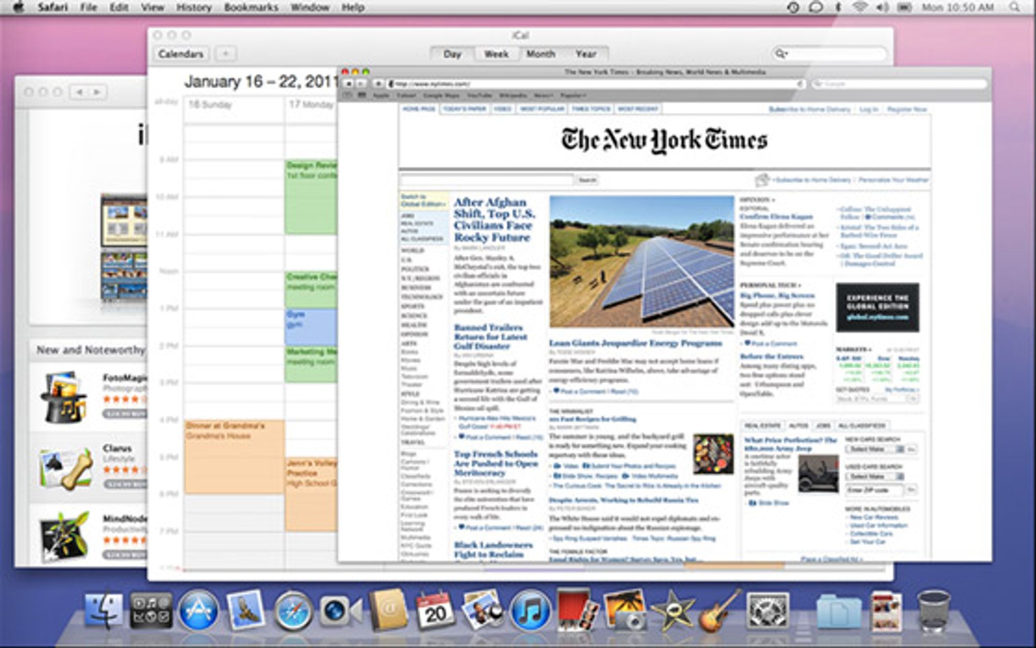Open the Bluetooth menu bar icon
1036x648 pixels.
838,7
